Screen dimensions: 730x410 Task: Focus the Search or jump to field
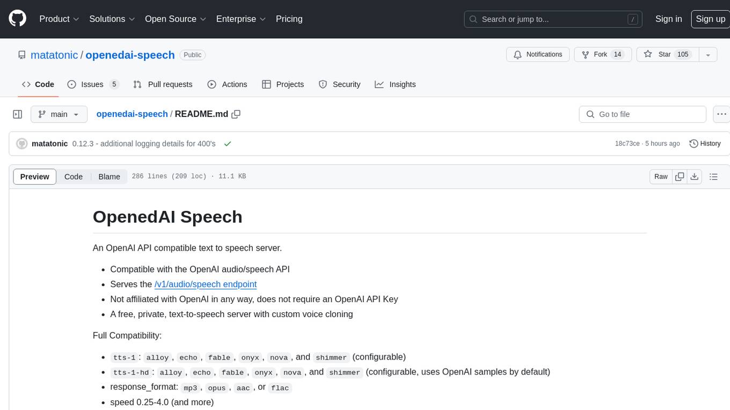[x=553, y=19]
